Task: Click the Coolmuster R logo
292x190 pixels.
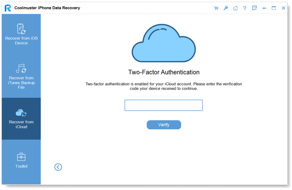Action: [8, 8]
